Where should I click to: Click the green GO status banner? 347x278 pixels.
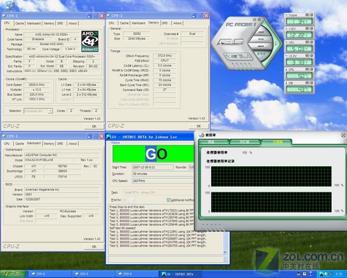click(x=153, y=154)
